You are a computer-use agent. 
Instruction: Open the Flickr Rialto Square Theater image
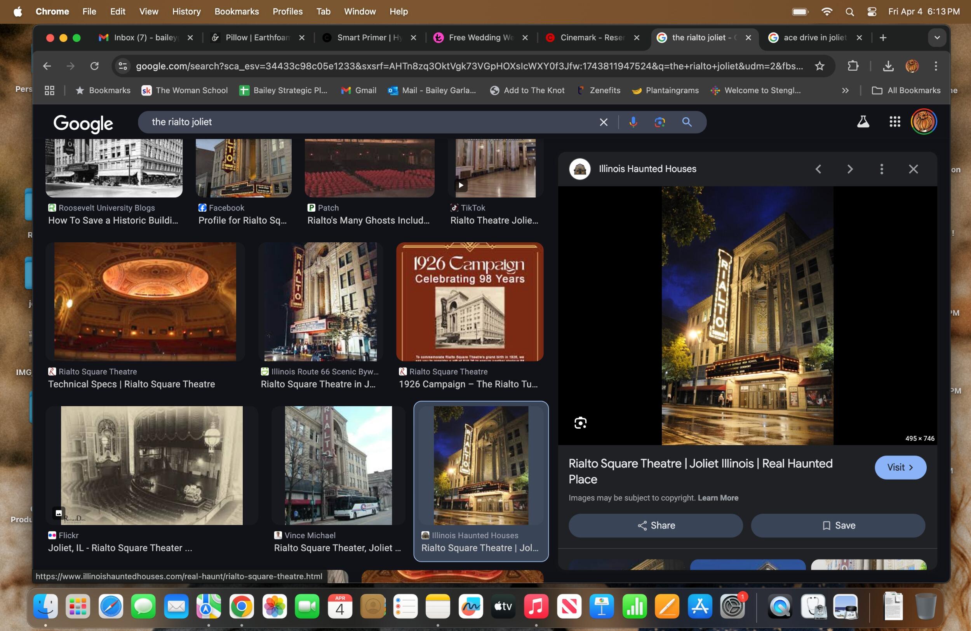(152, 466)
